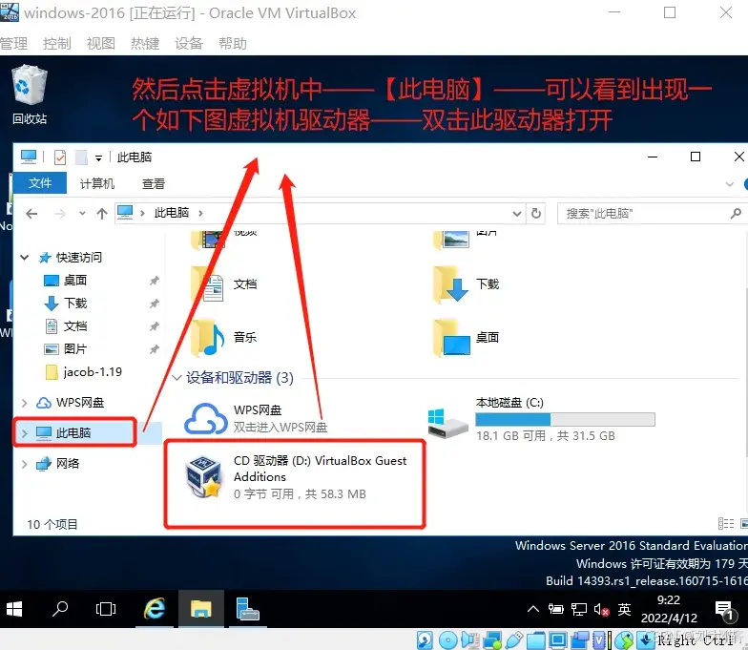Expand the WPS网盘 tree node
The height and width of the screenshot is (650, 748).
coord(25,403)
